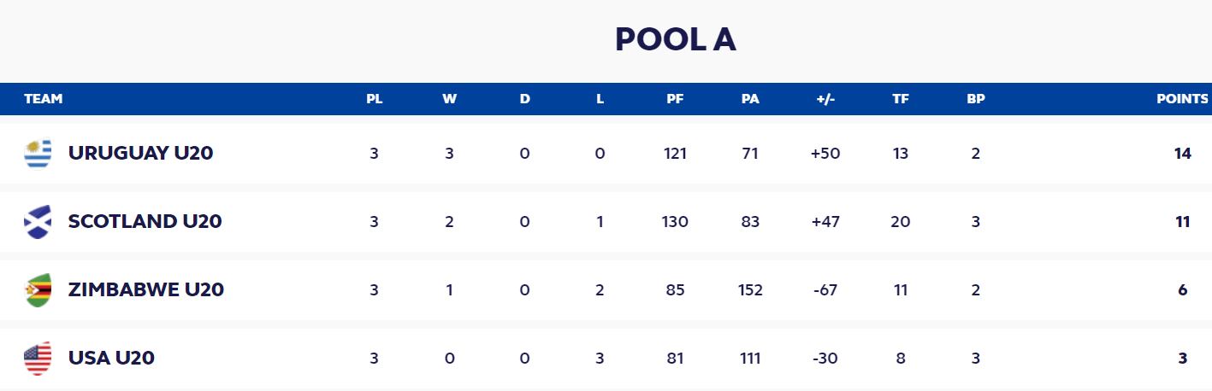
Task: Click Zimbabwe's 152 points against value
Action: point(750,290)
